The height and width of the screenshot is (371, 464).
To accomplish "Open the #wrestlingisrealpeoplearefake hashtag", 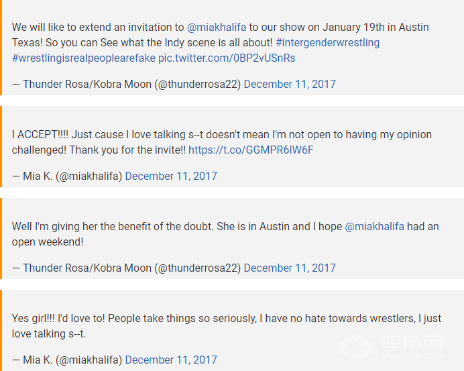I will point(83,58).
